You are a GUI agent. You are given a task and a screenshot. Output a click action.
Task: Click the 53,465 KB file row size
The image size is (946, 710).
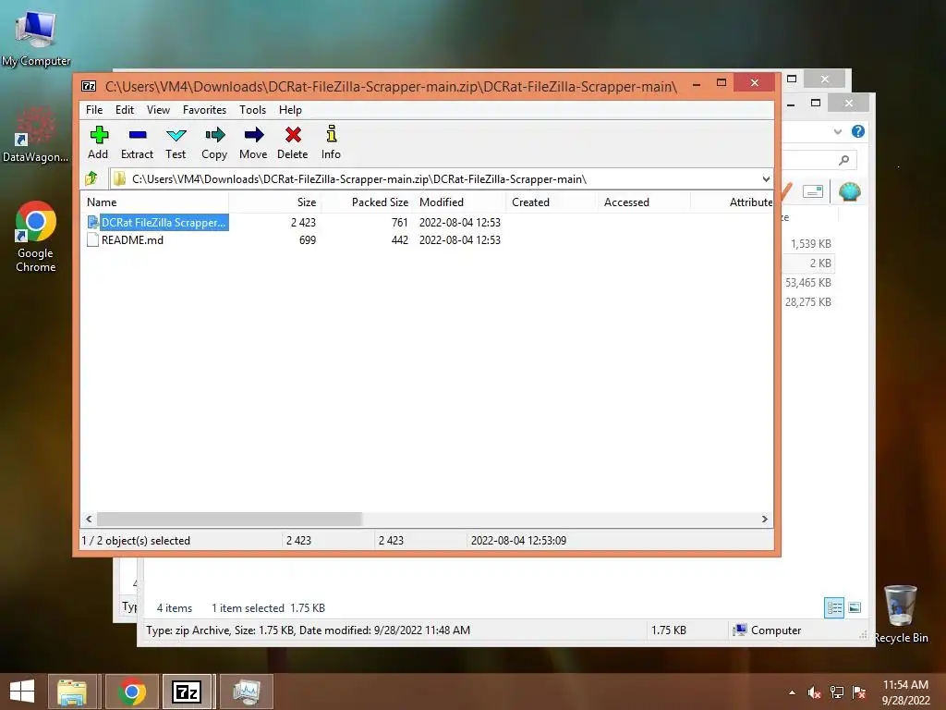(807, 283)
